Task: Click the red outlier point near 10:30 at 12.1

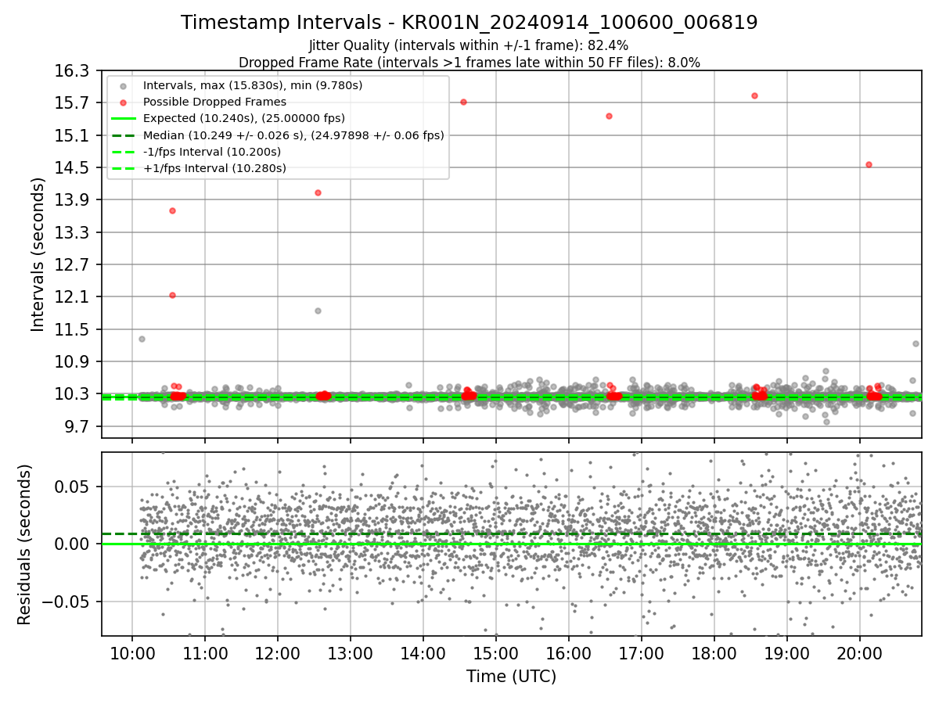Action: click(172, 295)
